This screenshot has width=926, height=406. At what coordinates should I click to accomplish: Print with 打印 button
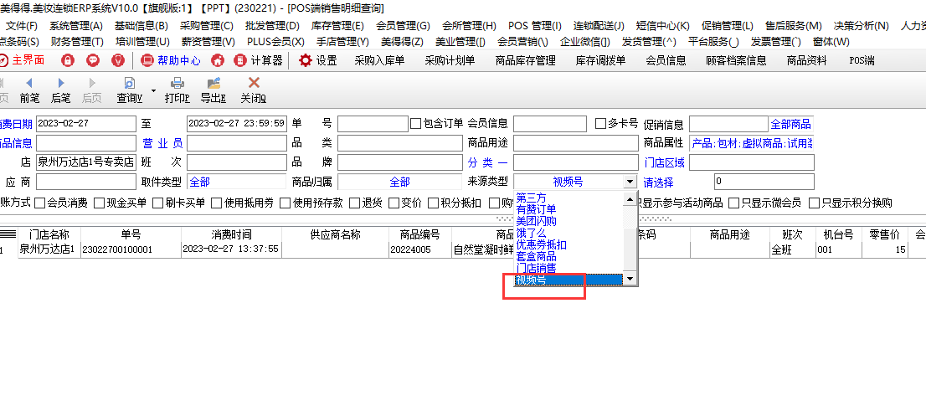[177, 91]
